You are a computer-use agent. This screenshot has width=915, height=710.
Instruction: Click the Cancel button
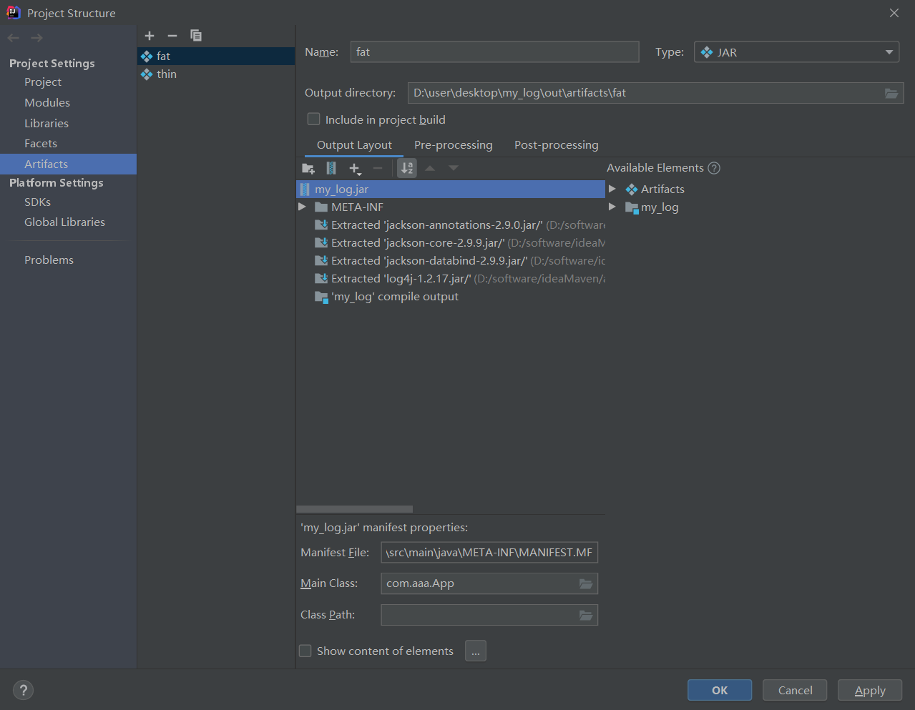(795, 690)
